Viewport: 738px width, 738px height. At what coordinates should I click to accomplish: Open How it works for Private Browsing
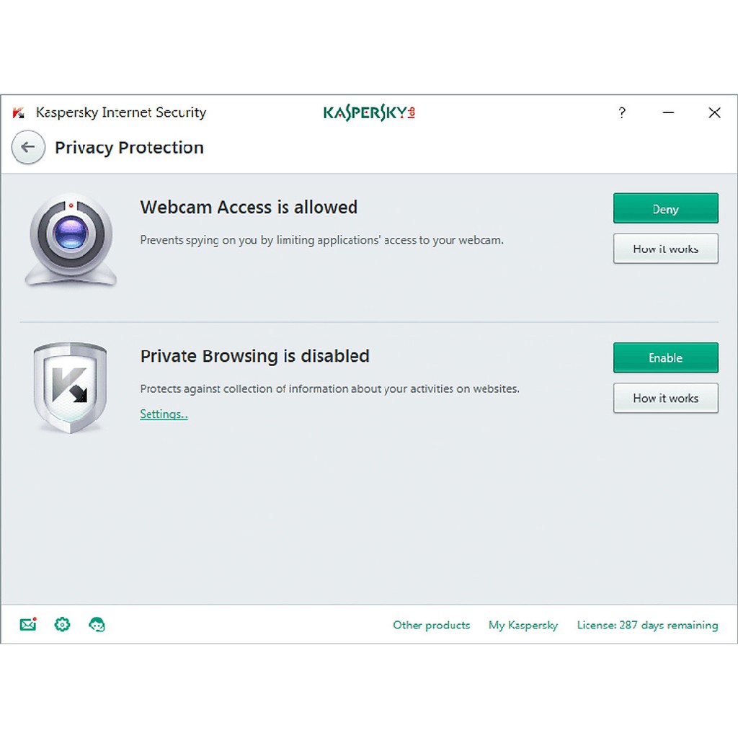tap(664, 398)
